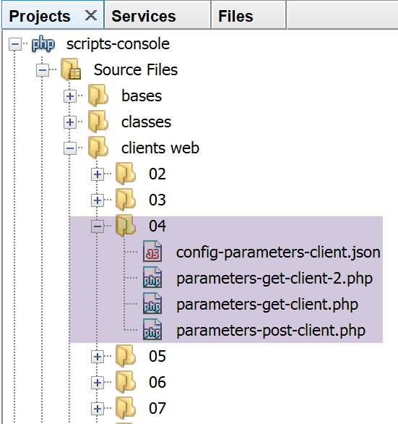
Task: Click the PHP icon beside parameters-get-client-2.php
Action: point(152,278)
